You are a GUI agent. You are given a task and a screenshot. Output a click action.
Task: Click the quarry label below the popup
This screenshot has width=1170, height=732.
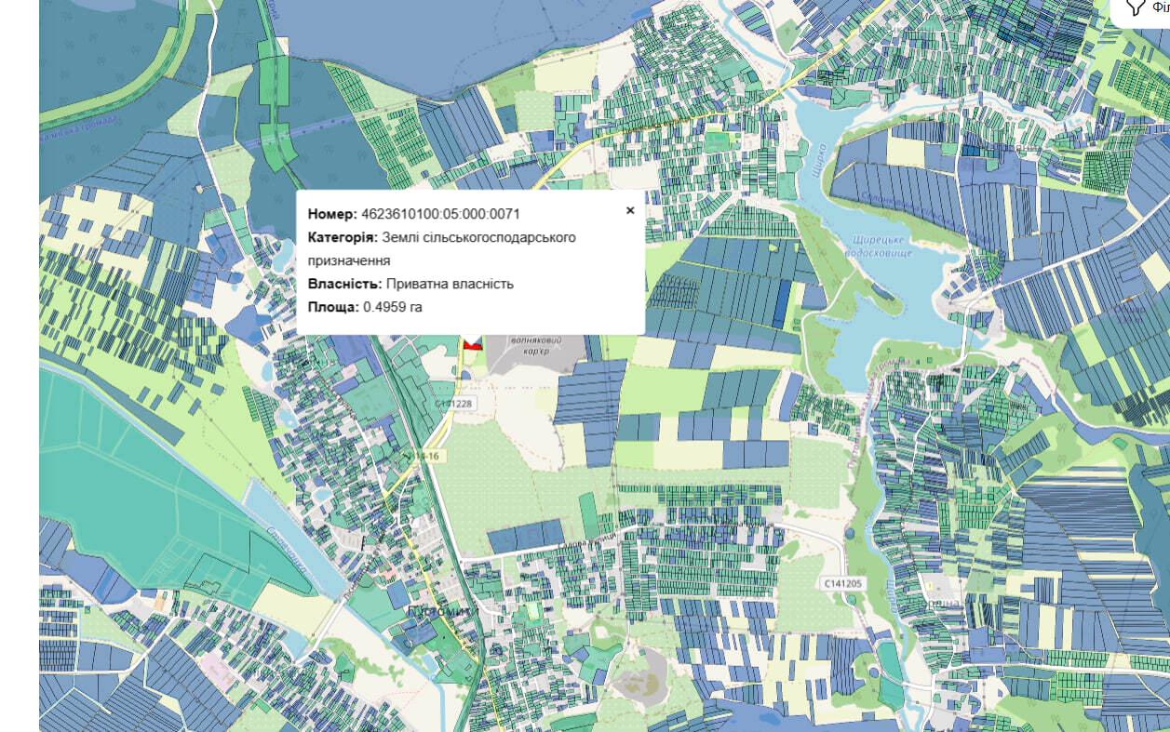(x=537, y=348)
